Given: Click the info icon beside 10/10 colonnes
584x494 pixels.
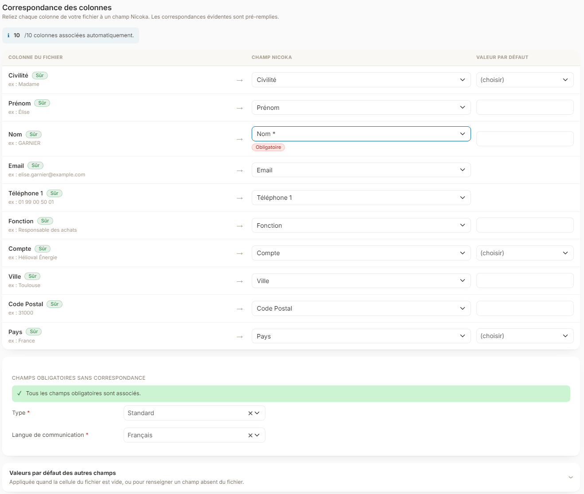Looking at the screenshot, I should point(8,35).
